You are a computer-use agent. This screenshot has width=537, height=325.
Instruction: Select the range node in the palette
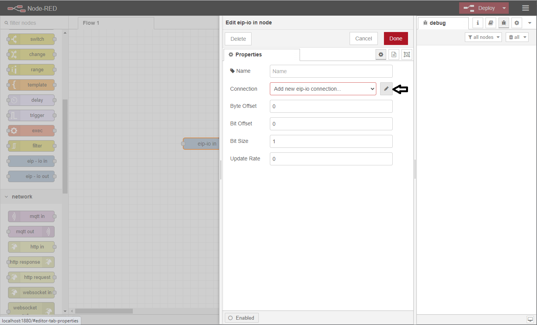coord(31,70)
